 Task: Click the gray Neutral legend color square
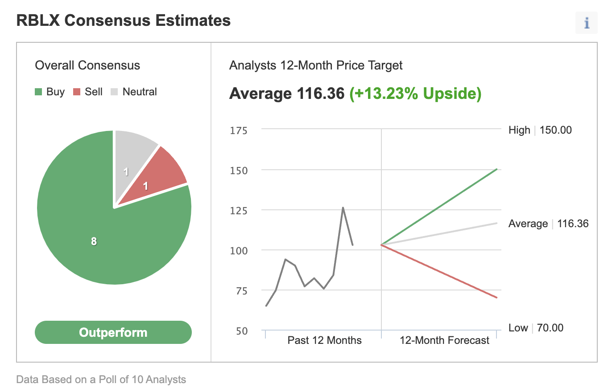click(x=115, y=92)
